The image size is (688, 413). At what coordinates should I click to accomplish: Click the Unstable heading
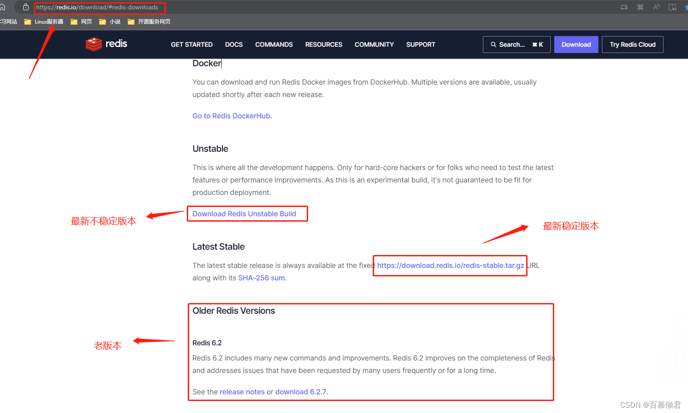[210, 149]
